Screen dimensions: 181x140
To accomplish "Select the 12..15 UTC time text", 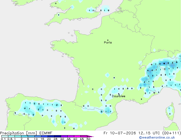I will (x=149, y=133).
